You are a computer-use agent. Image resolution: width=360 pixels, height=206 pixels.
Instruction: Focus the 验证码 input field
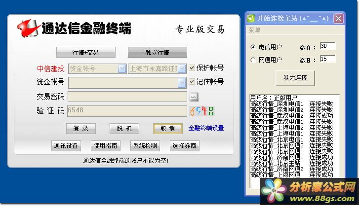coord(127,111)
